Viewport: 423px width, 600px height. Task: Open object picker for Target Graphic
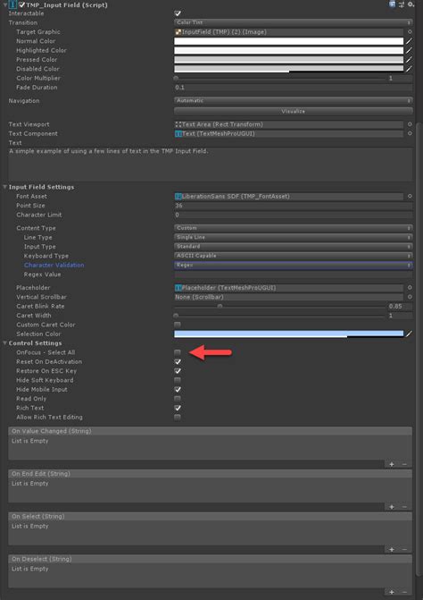(410, 32)
